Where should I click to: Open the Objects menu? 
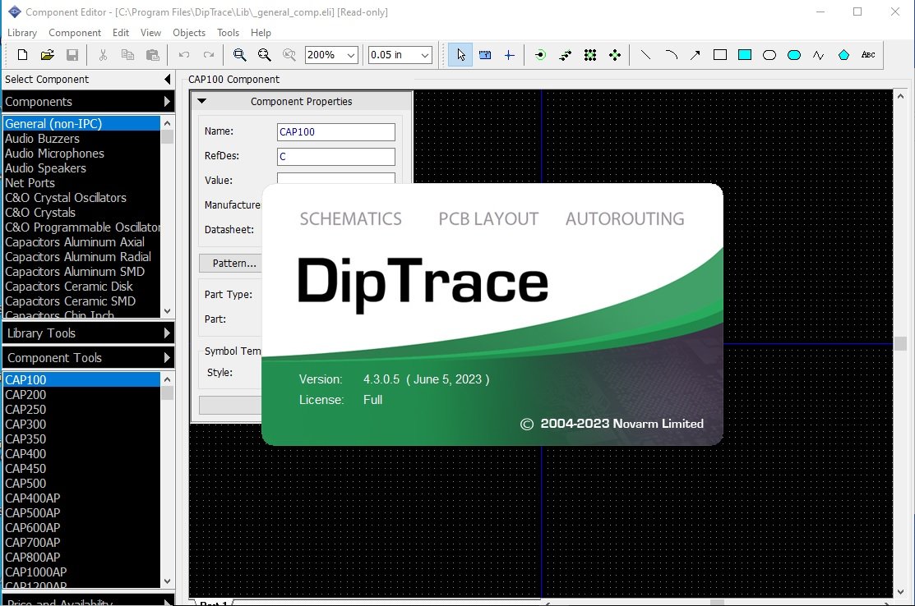pos(189,33)
